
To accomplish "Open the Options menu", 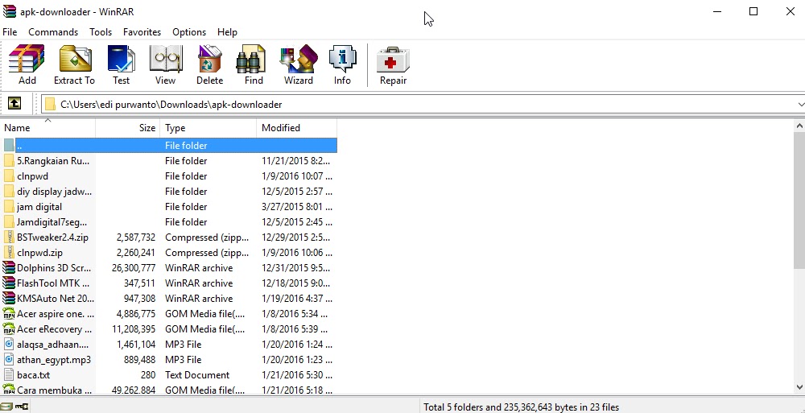I will 189,32.
